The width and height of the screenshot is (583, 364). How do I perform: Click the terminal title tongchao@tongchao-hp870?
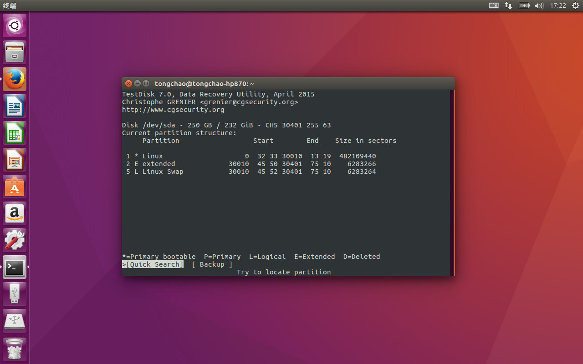coord(205,84)
